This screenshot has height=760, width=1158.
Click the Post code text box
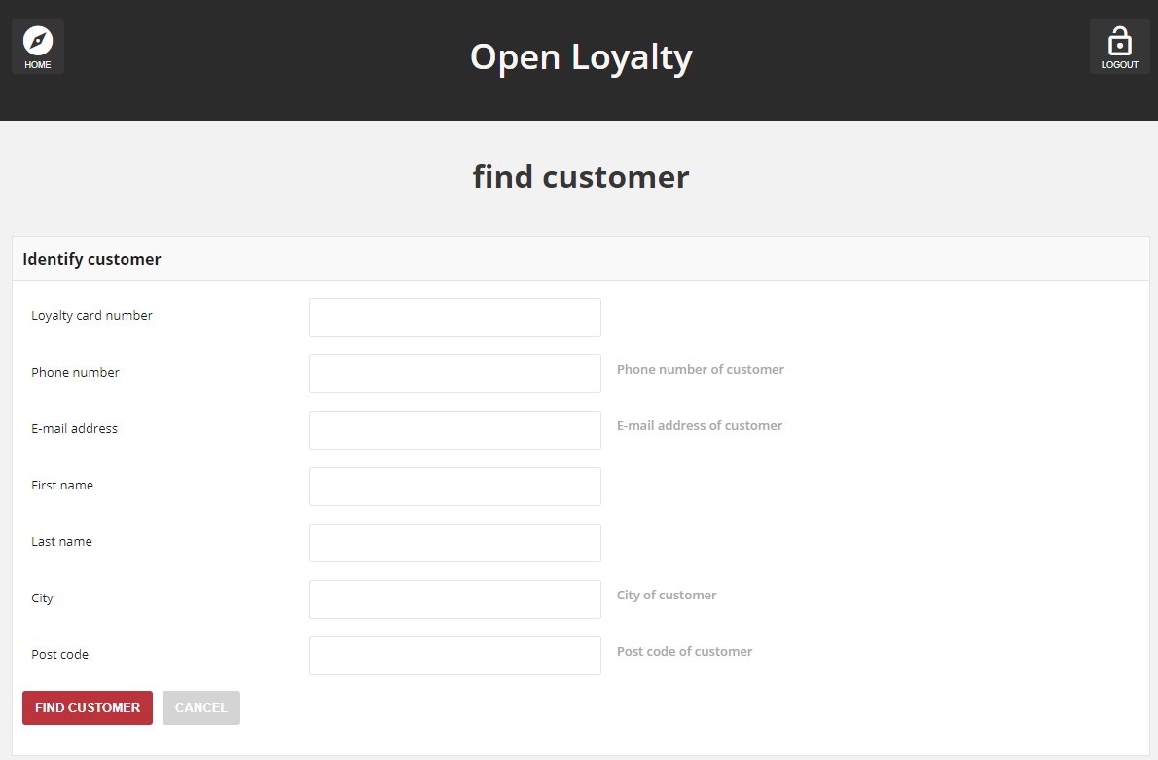click(x=455, y=656)
